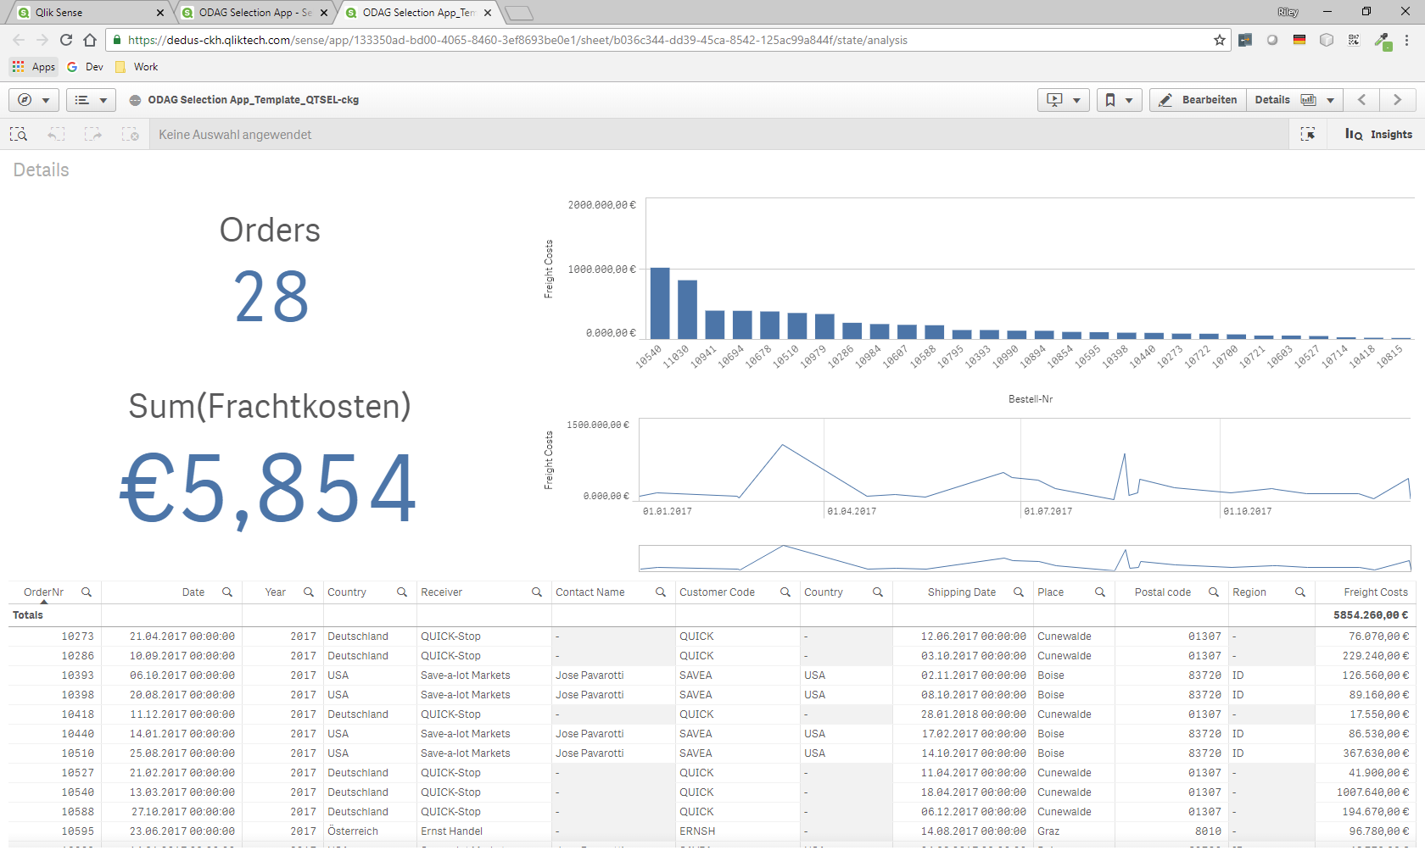Search the first Country column
This screenshot has height=856, width=1425.
402,592
